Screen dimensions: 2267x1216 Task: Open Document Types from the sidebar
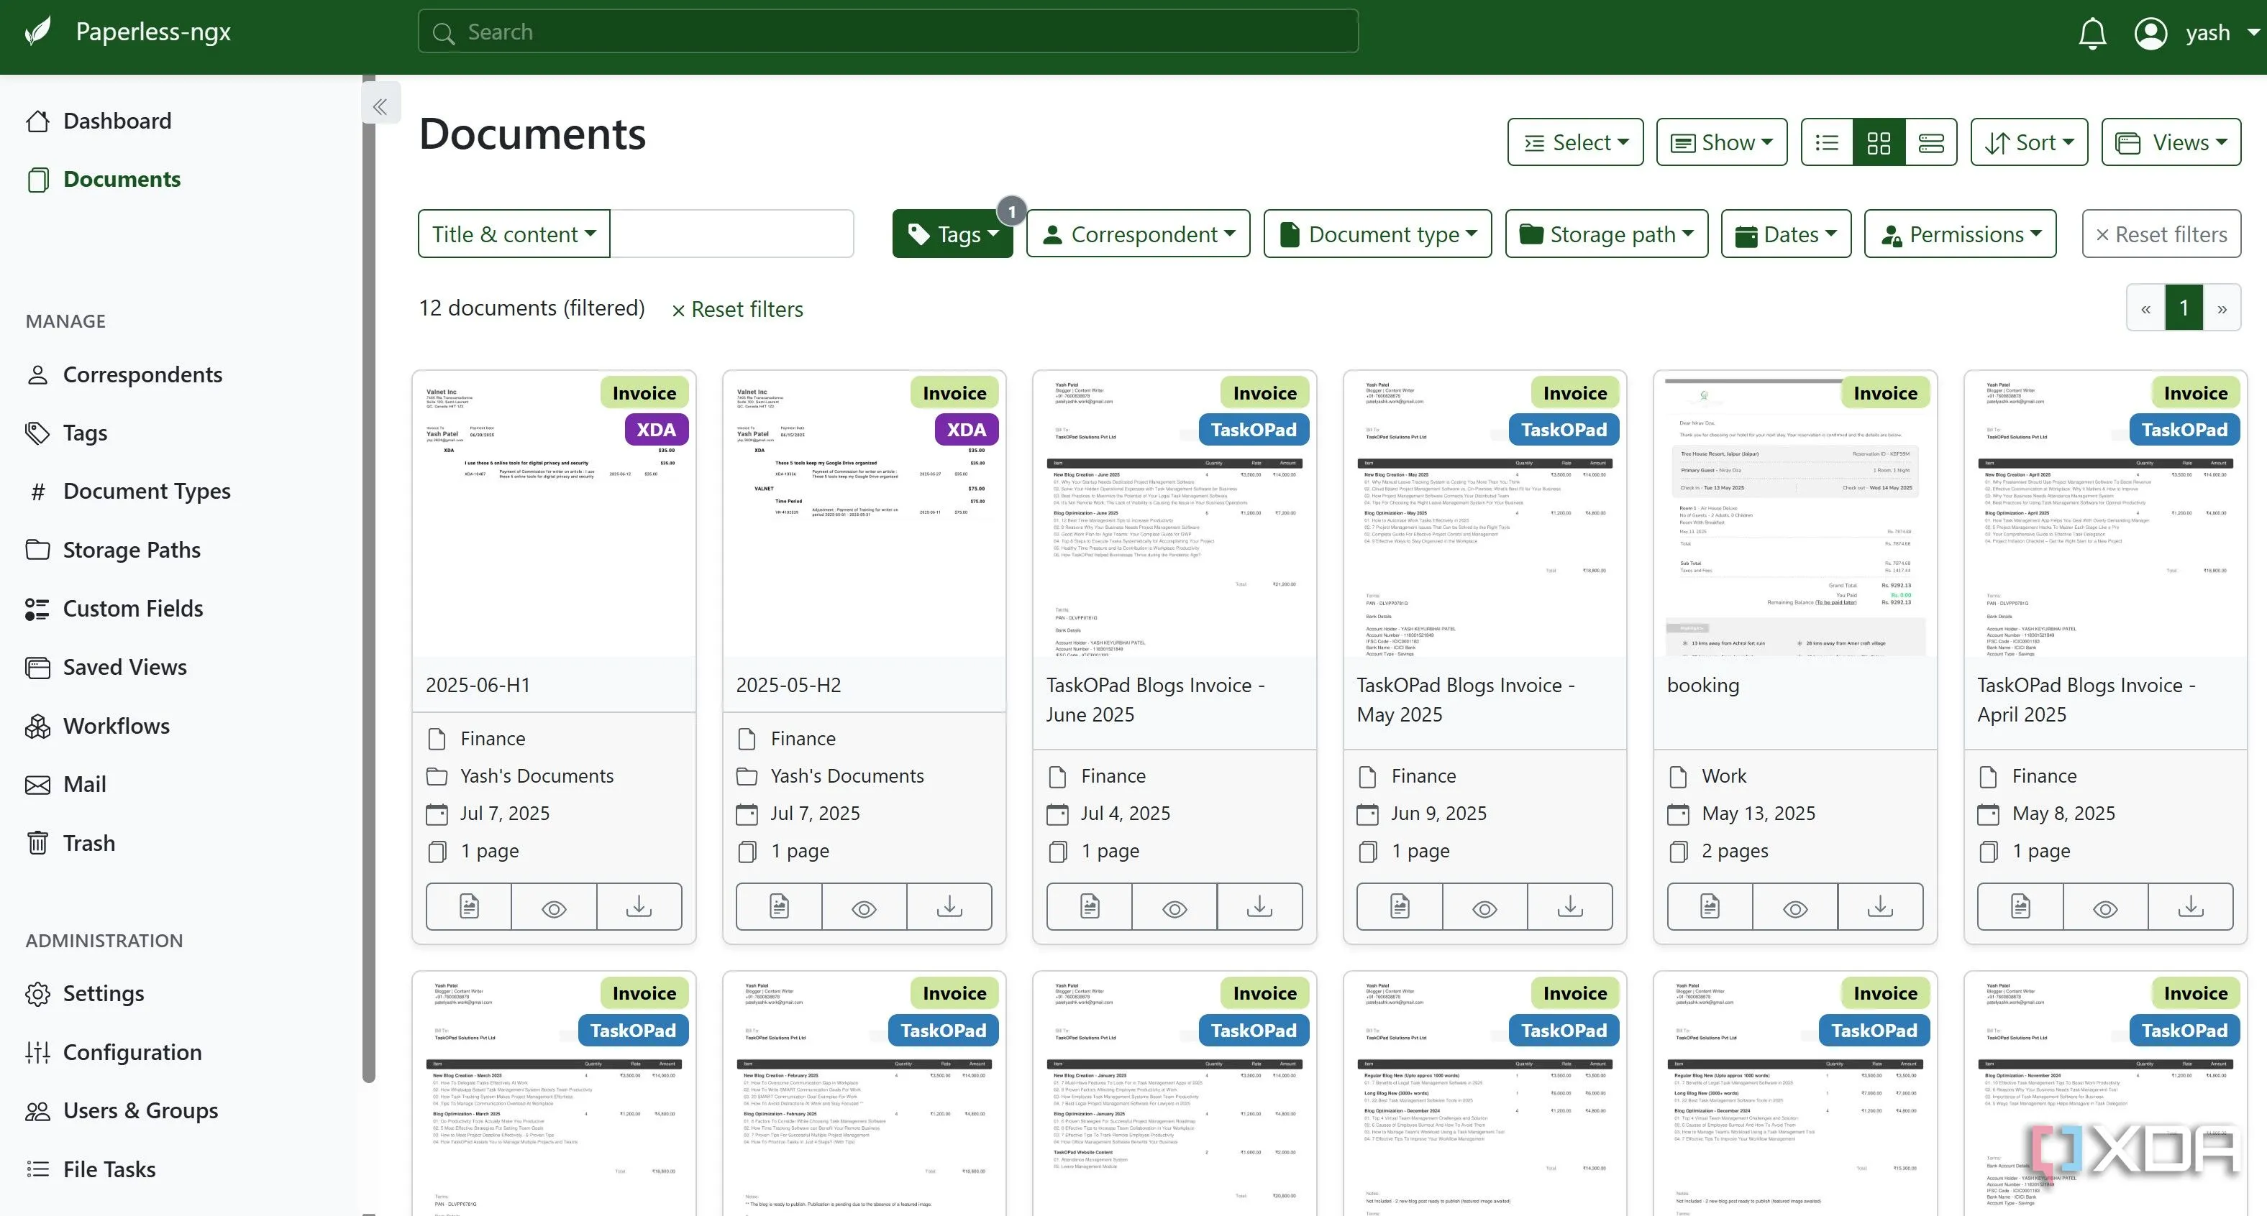pyautogui.click(x=146, y=491)
